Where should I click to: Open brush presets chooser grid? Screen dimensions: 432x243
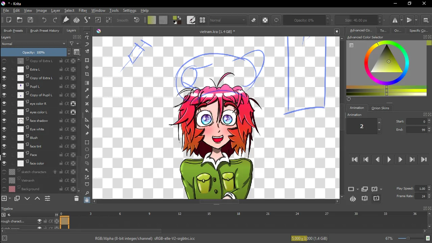click(202, 20)
